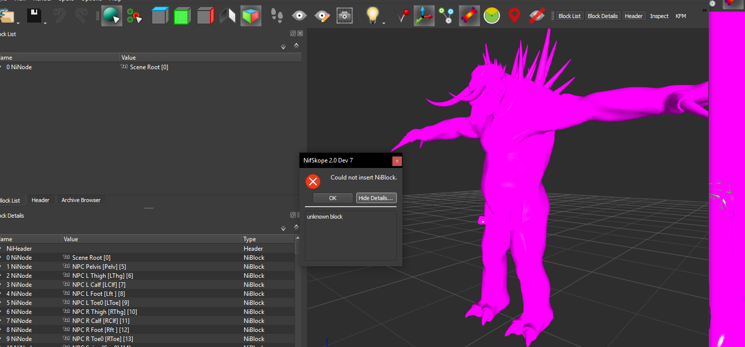Select the vertex selection mode icon
745x347 pixels.
click(x=134, y=16)
